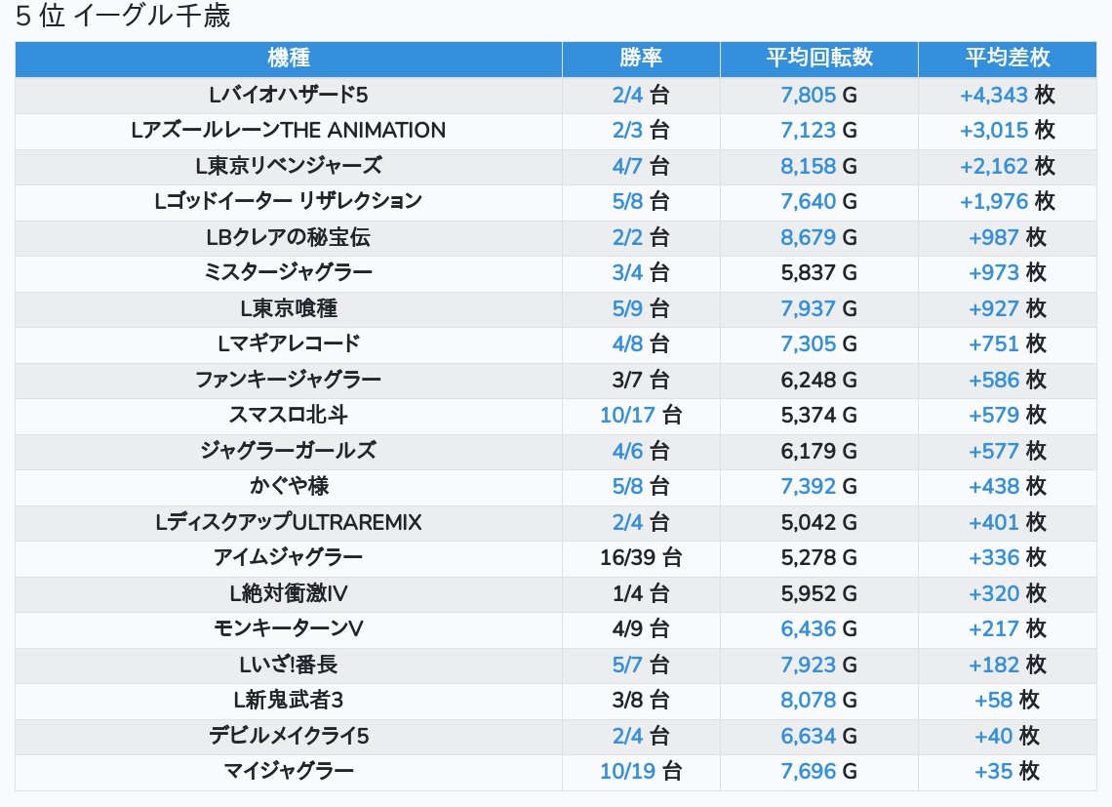
Task: Click the 平均回転数 column header
Action: coord(818,58)
